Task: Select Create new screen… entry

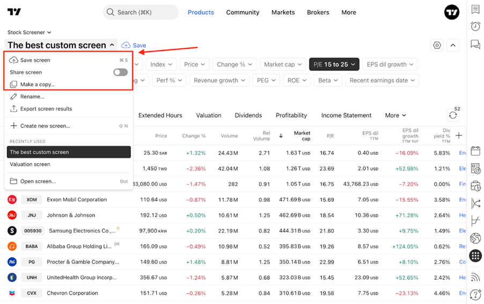Action: pos(69,126)
